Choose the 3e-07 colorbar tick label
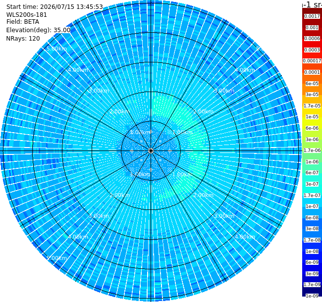Image resolution: width=322 pixels, height=302 pixels. click(x=312, y=184)
